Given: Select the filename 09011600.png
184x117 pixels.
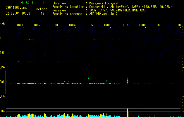Looking at the screenshot, I should tap(16, 8).
